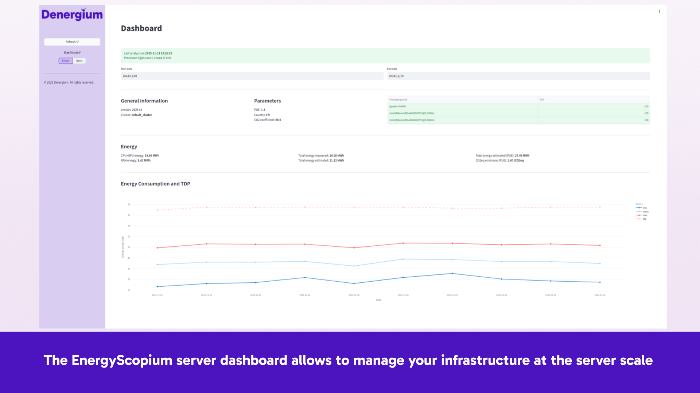Click the 2025 Denergium copyright notice

(69, 83)
